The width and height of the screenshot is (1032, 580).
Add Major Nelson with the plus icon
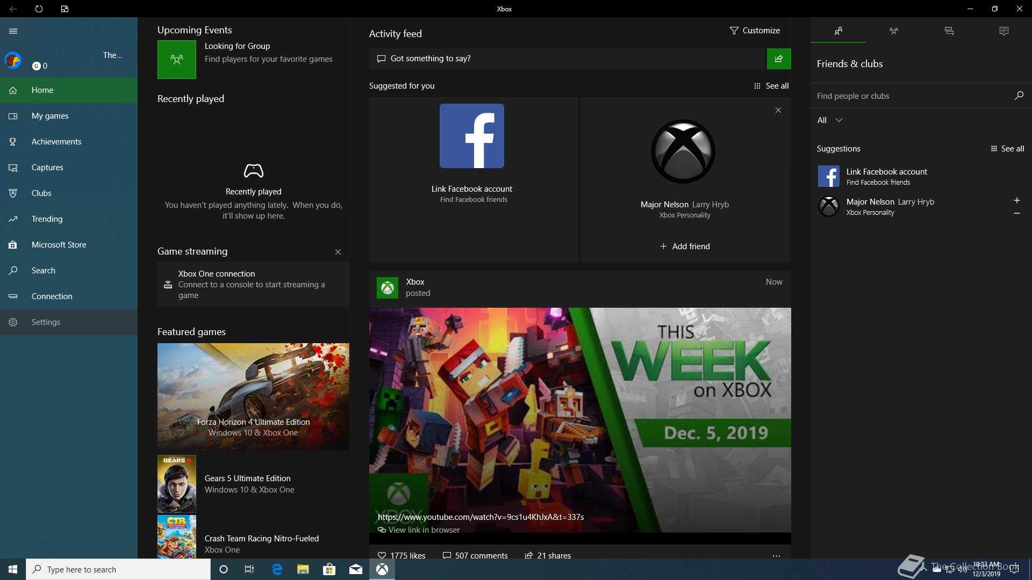(1016, 200)
